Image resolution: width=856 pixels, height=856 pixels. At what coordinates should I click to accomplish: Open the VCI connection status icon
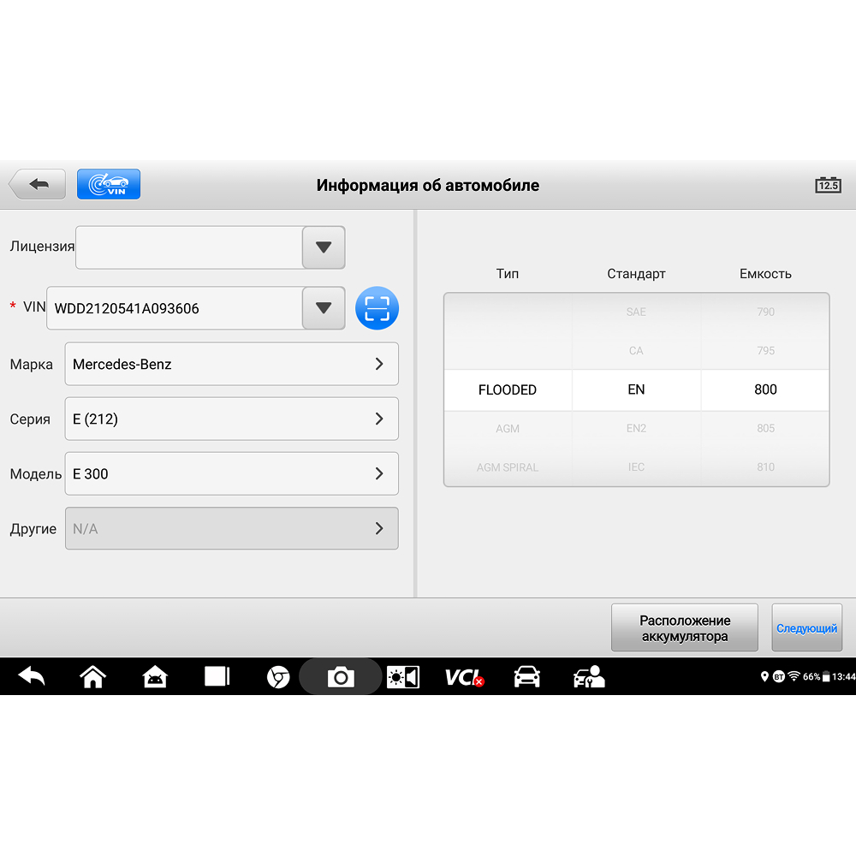coord(464,677)
